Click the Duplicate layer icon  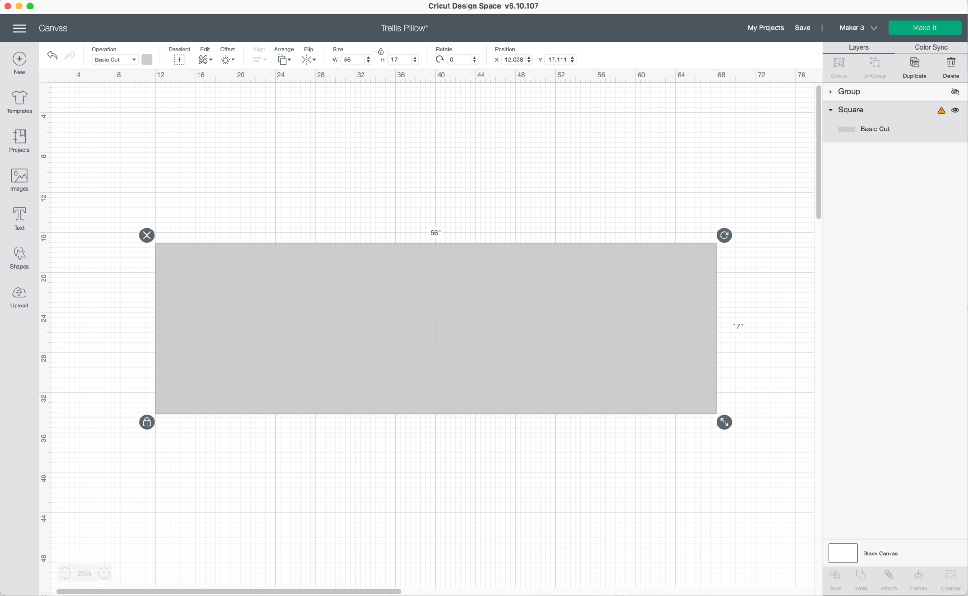914,63
